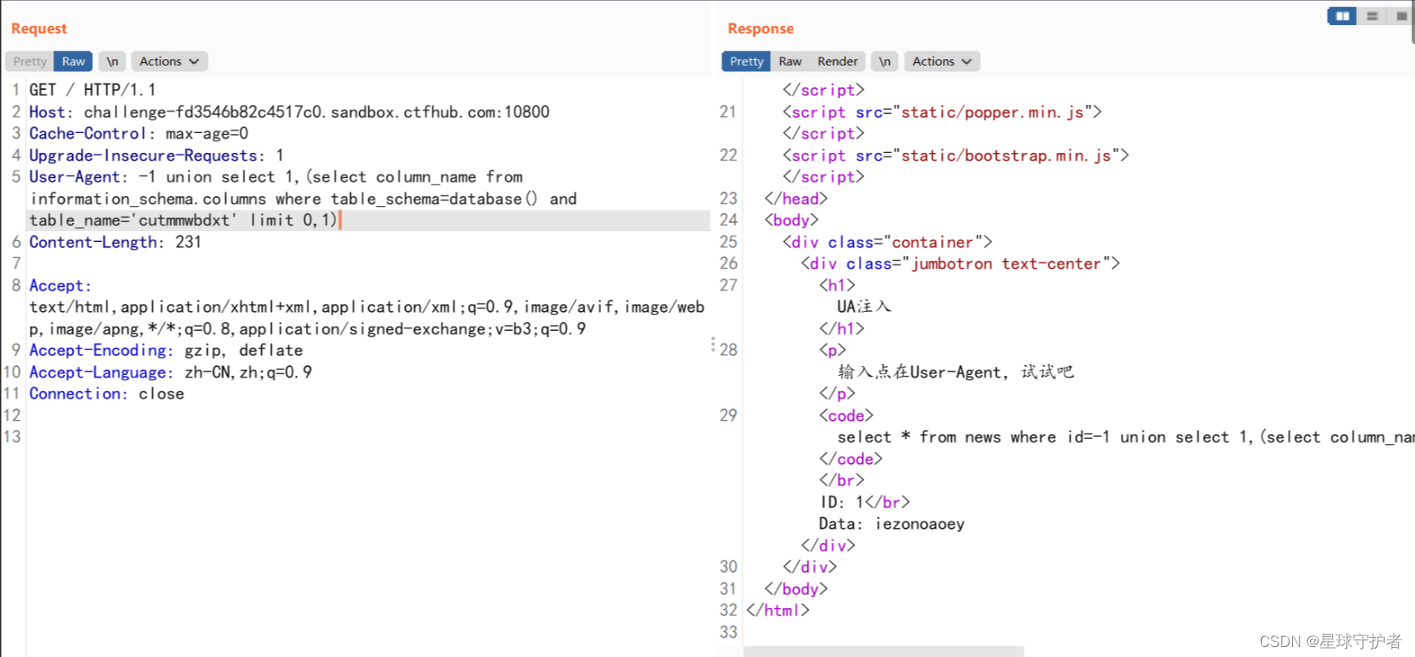Click the Cache-Control: max-age=0 line

[139, 133]
